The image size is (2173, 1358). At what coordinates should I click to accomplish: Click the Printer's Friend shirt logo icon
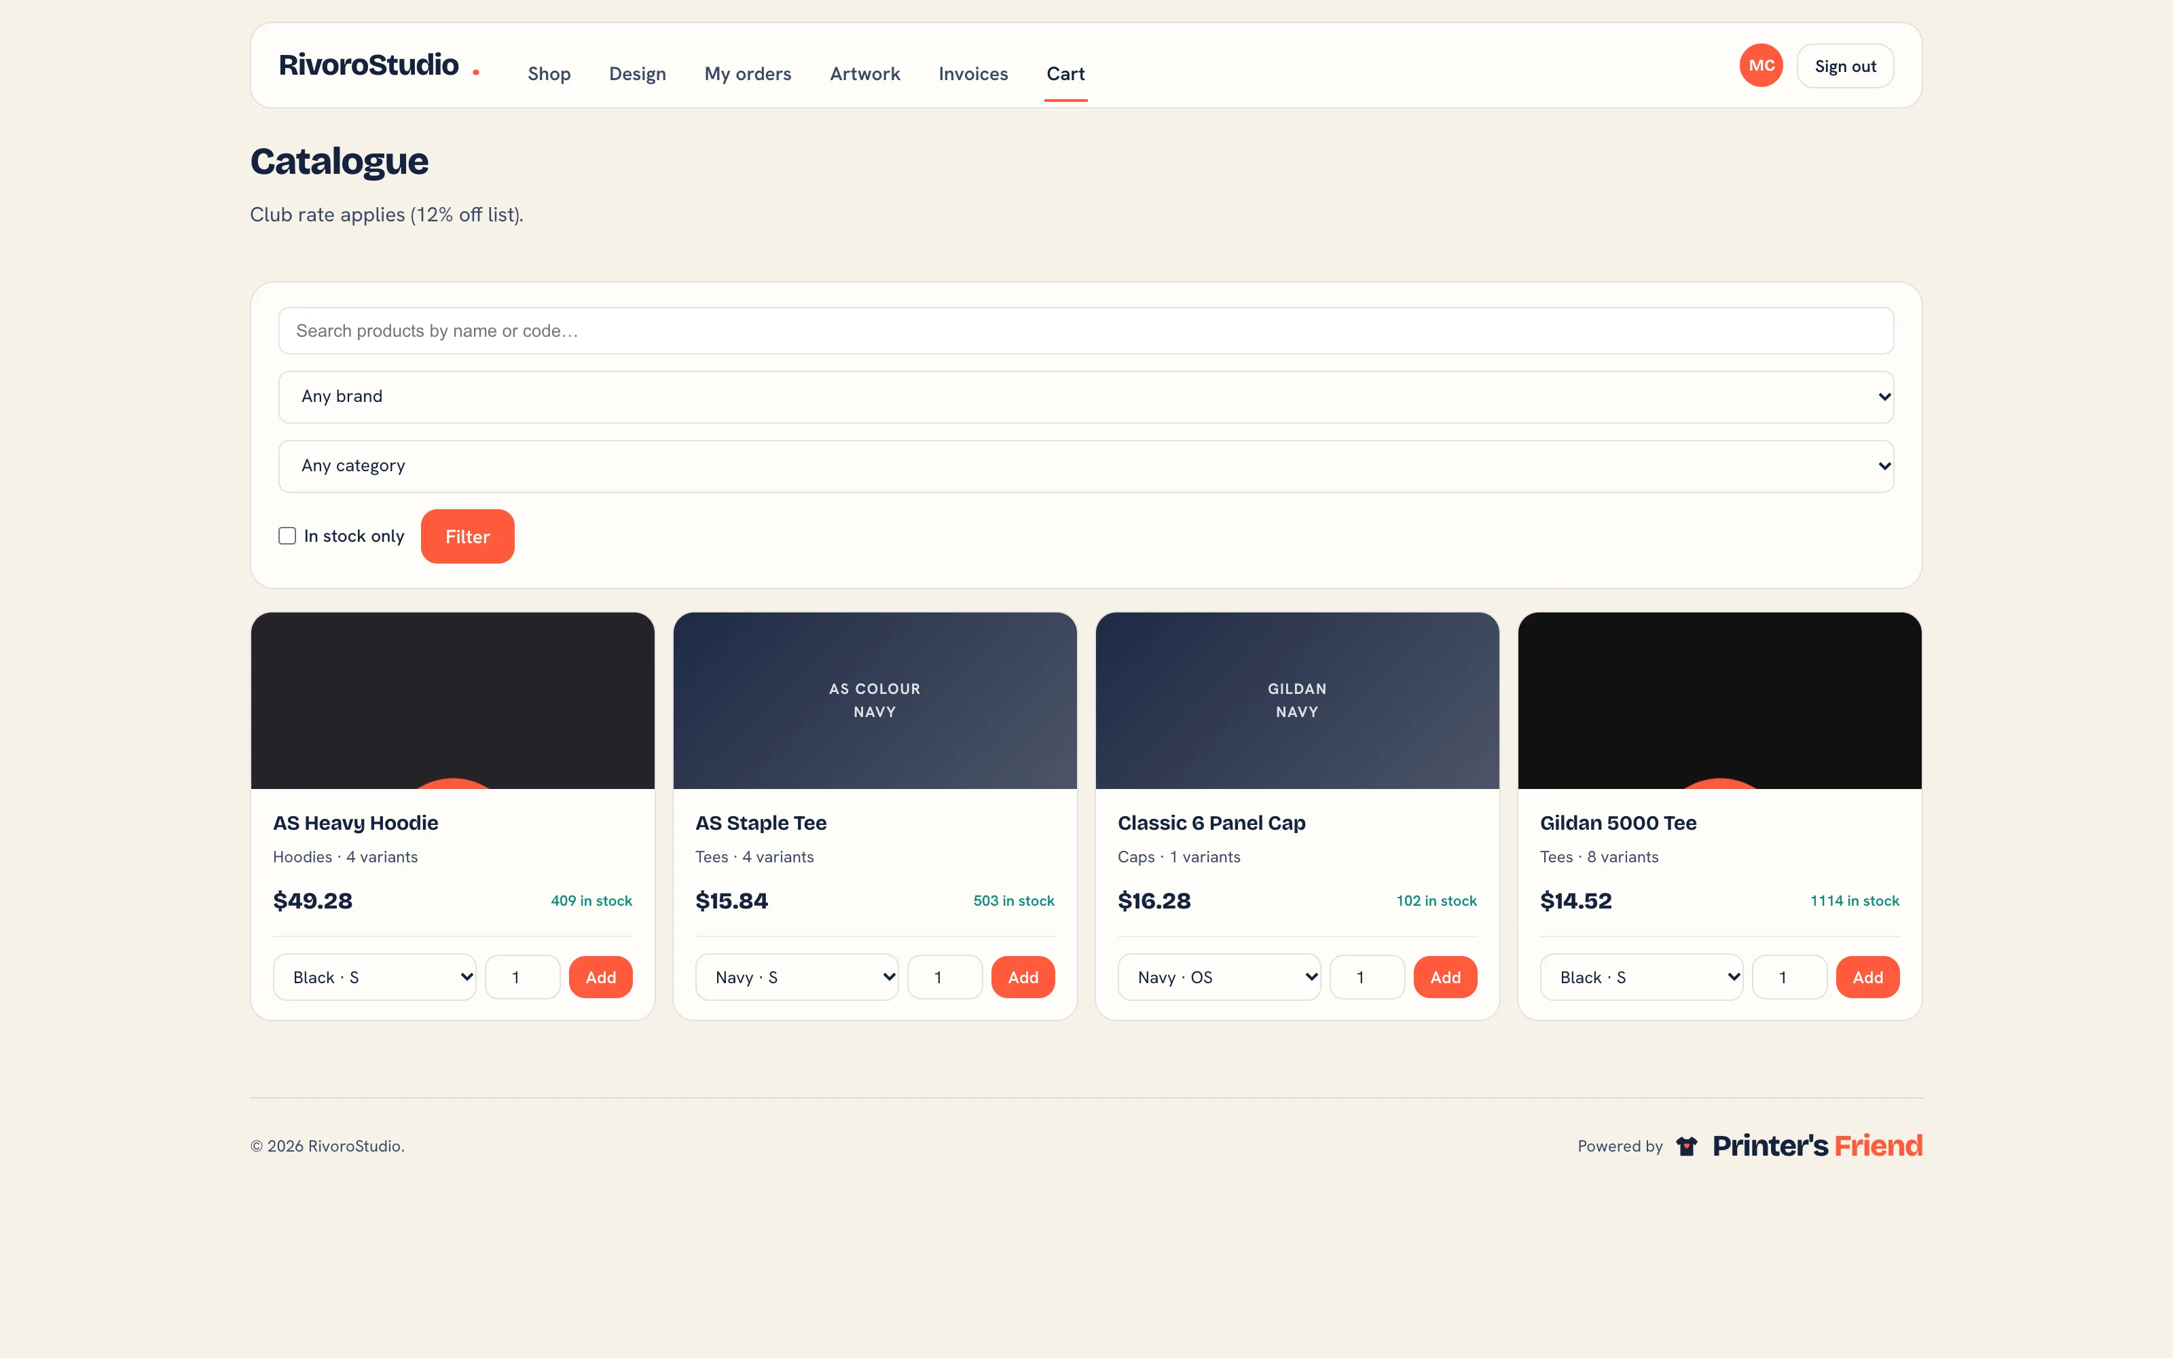pyautogui.click(x=1686, y=1145)
